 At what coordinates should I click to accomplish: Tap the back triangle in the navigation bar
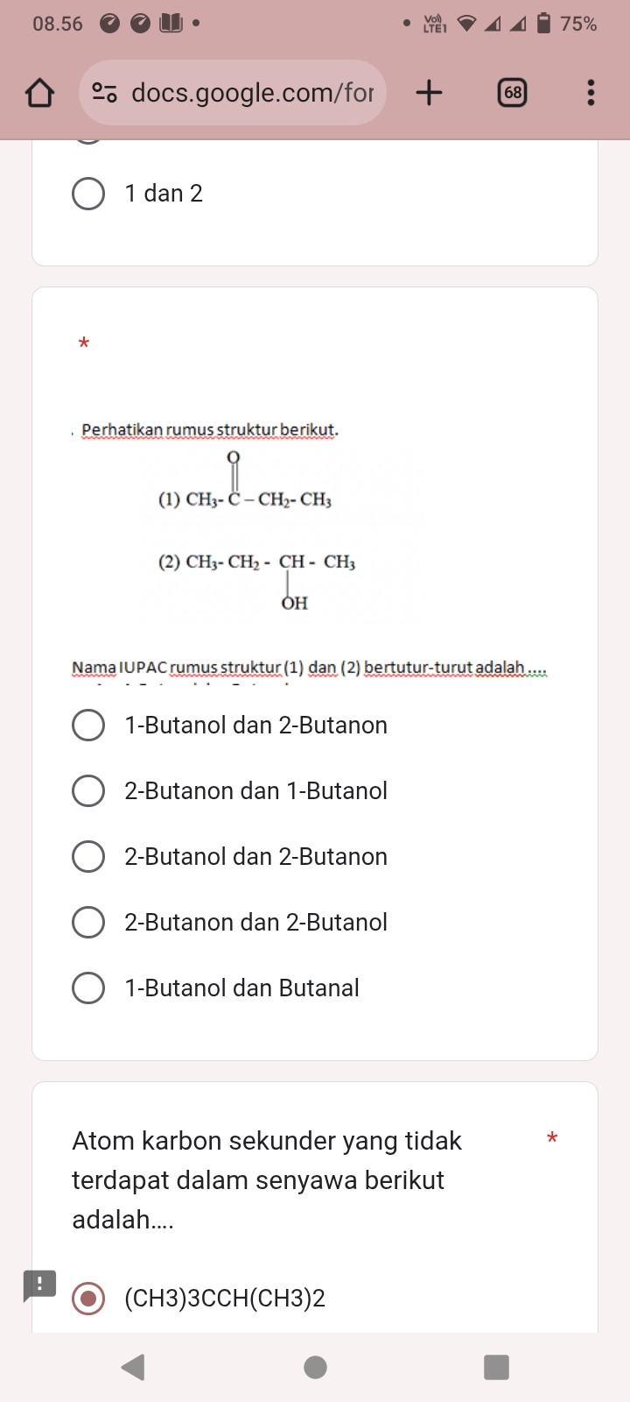tap(133, 1366)
